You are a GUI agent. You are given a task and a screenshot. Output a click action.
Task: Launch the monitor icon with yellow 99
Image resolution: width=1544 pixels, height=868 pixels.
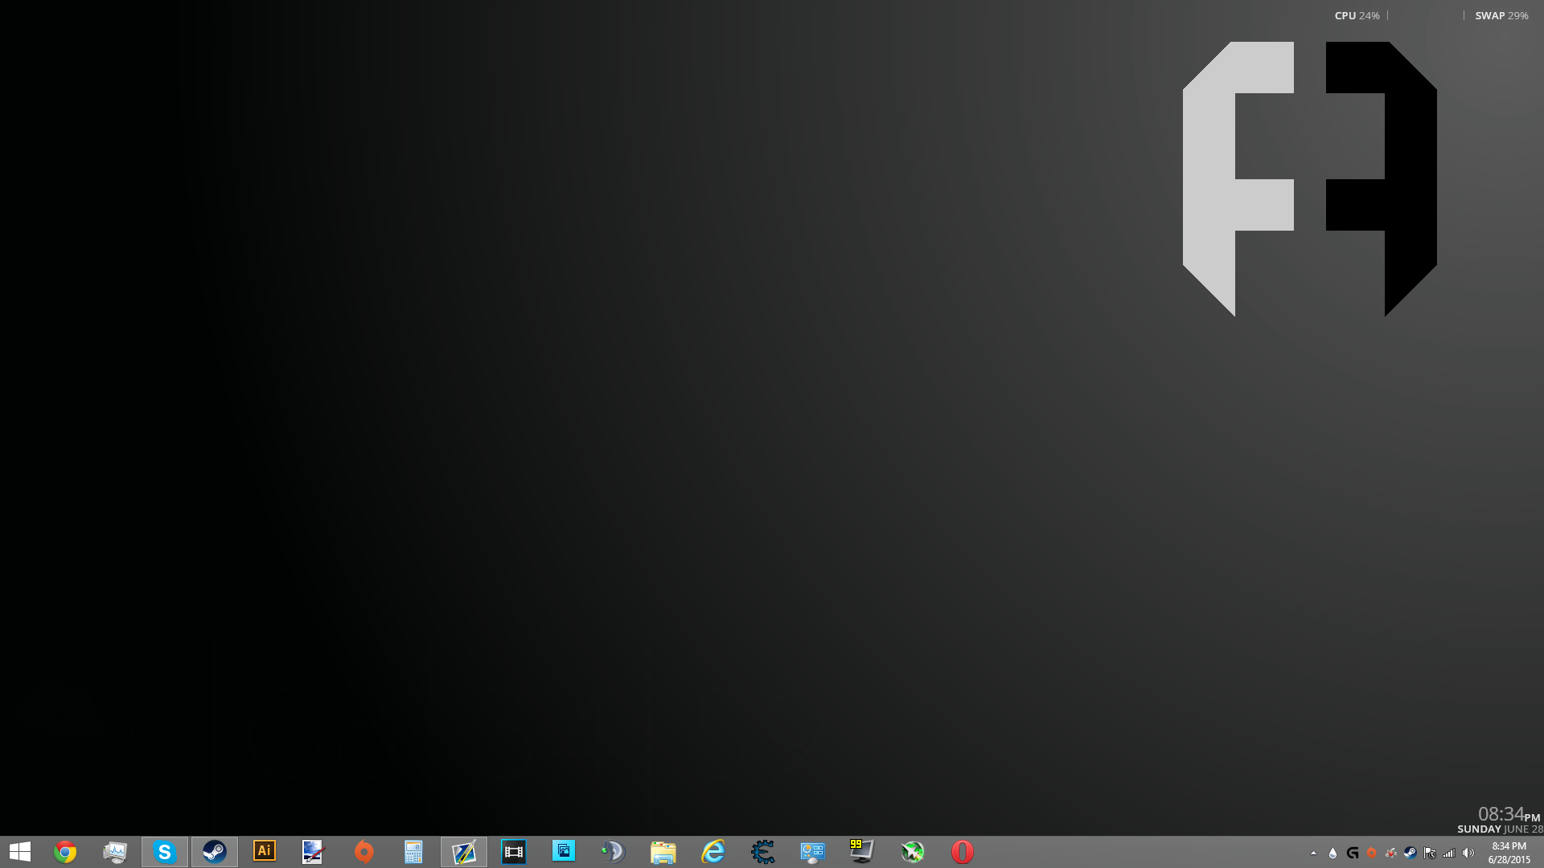coord(861,851)
